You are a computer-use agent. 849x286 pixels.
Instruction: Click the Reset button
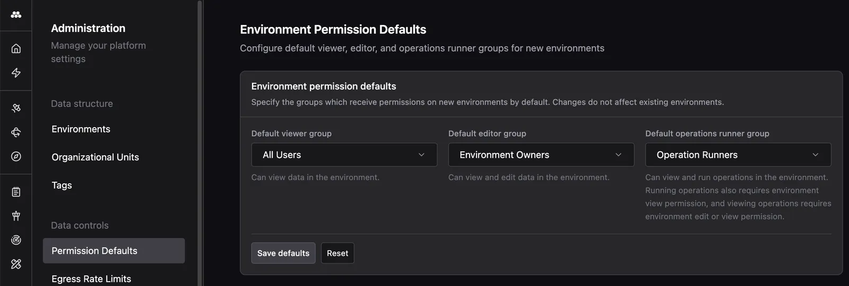click(x=337, y=253)
